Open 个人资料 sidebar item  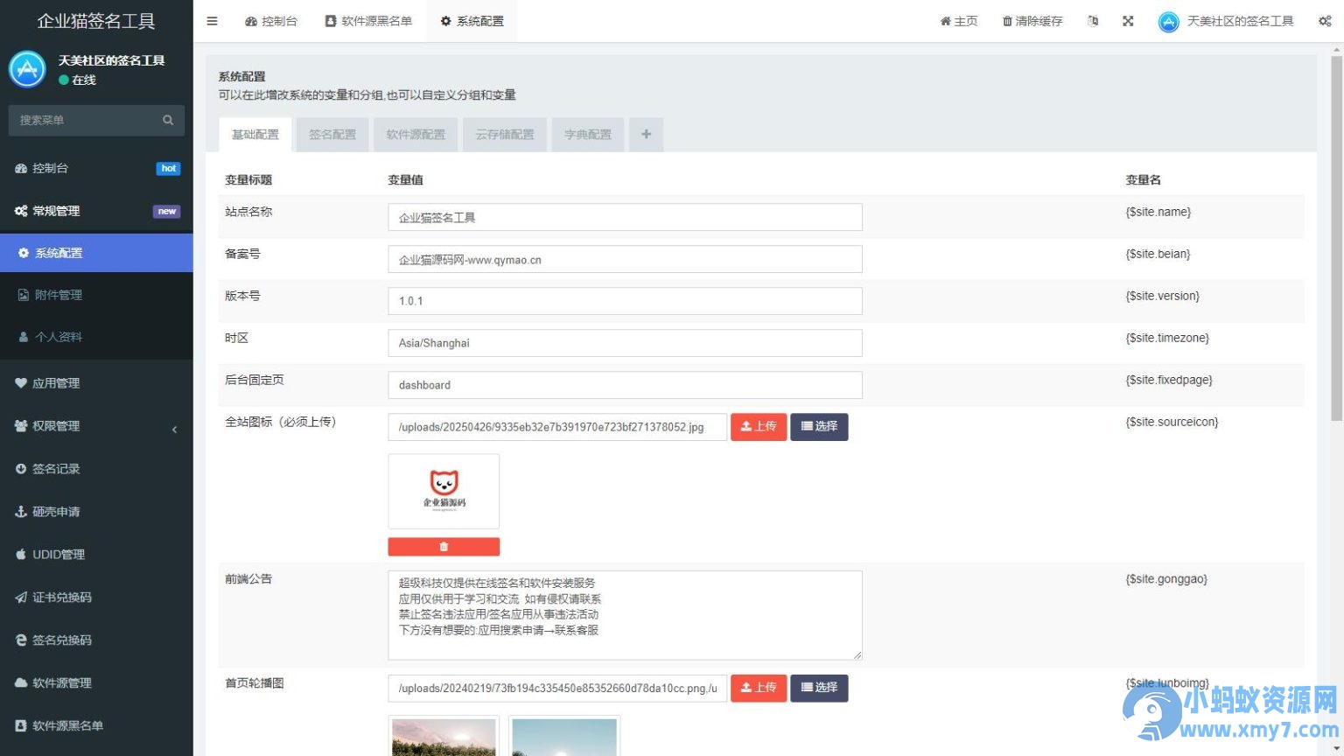pyautogui.click(x=96, y=337)
